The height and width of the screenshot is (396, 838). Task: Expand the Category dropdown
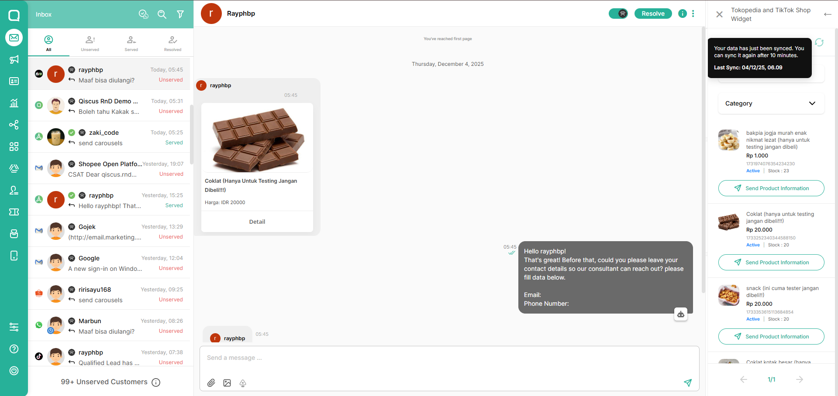tap(771, 103)
